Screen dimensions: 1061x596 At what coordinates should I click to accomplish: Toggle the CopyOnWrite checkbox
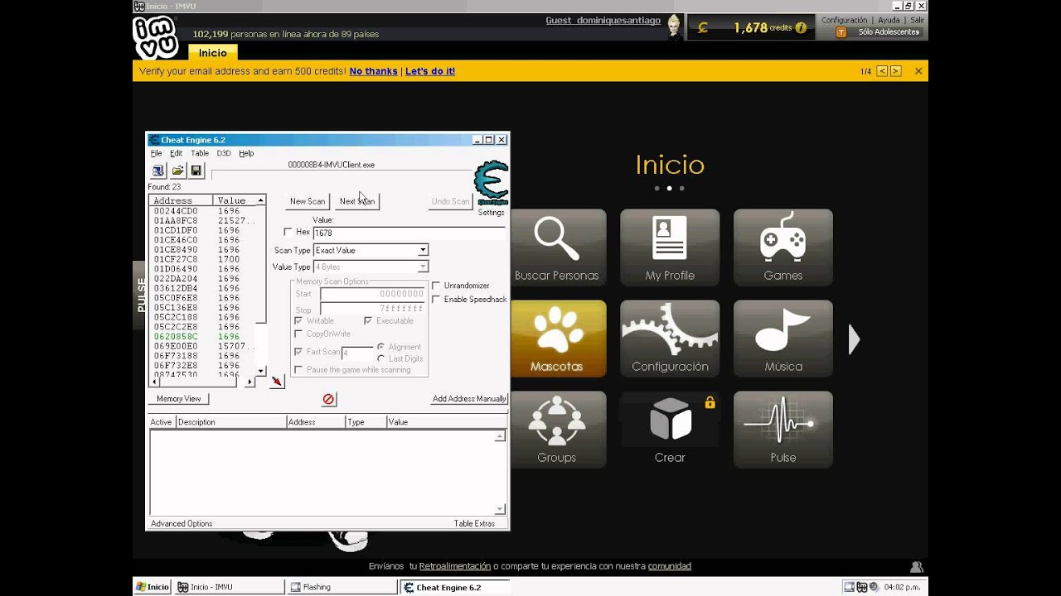(298, 334)
